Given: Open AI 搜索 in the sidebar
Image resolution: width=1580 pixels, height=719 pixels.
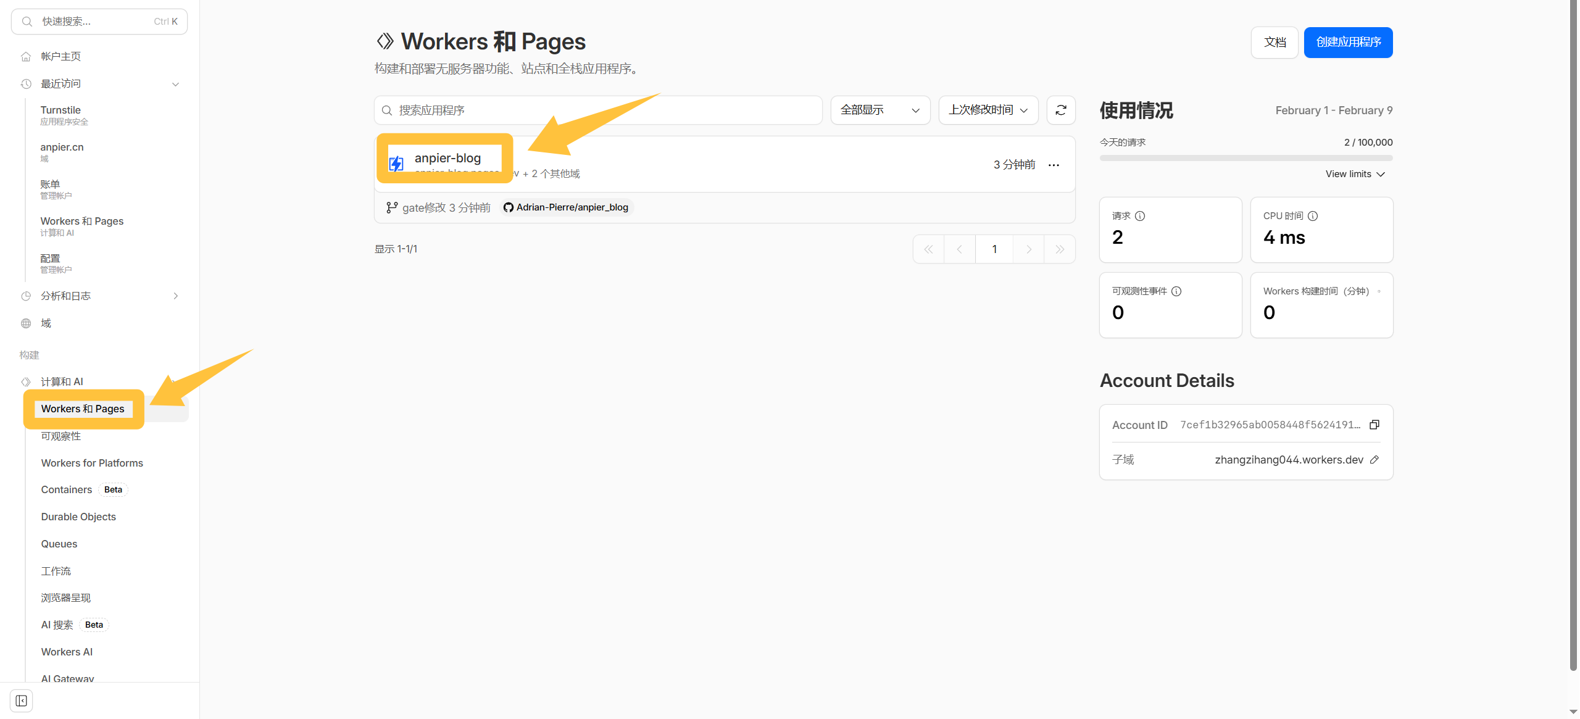Looking at the screenshot, I should click(x=57, y=625).
